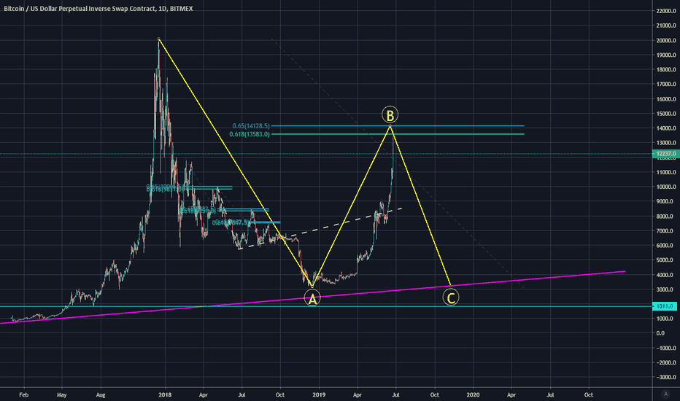Screen dimensions: 680x401
Task: Select the white dashed neckline trendline
Action: [320, 228]
